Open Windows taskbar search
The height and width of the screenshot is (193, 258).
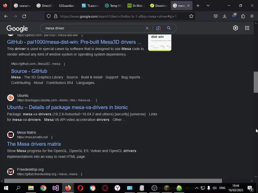[x=18, y=188]
